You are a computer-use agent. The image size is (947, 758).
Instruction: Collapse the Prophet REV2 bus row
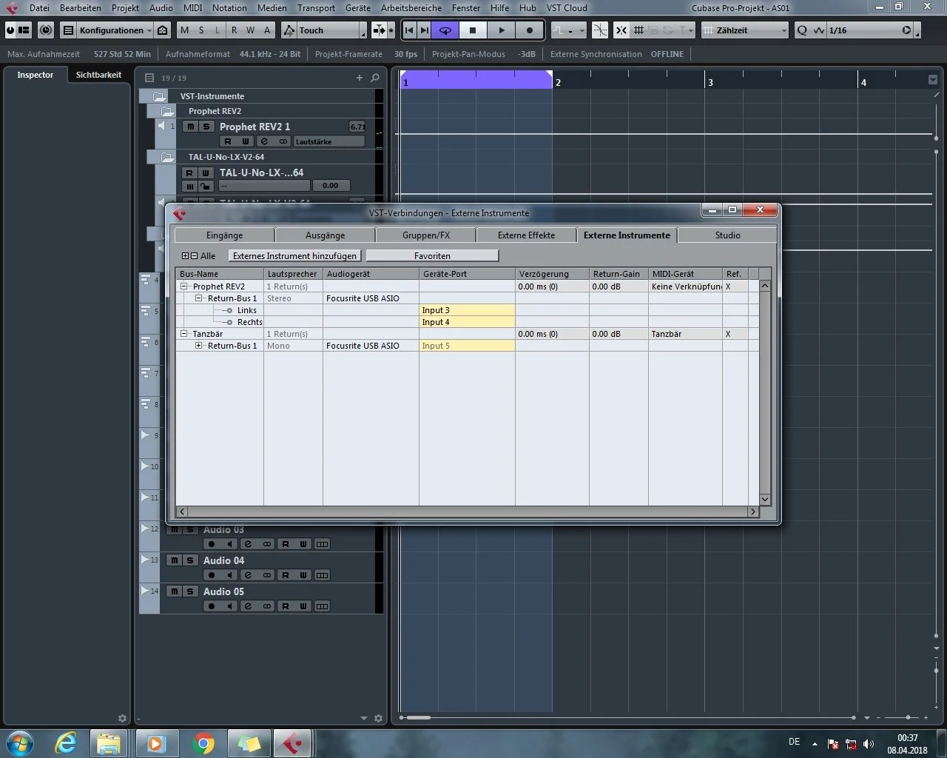184,286
